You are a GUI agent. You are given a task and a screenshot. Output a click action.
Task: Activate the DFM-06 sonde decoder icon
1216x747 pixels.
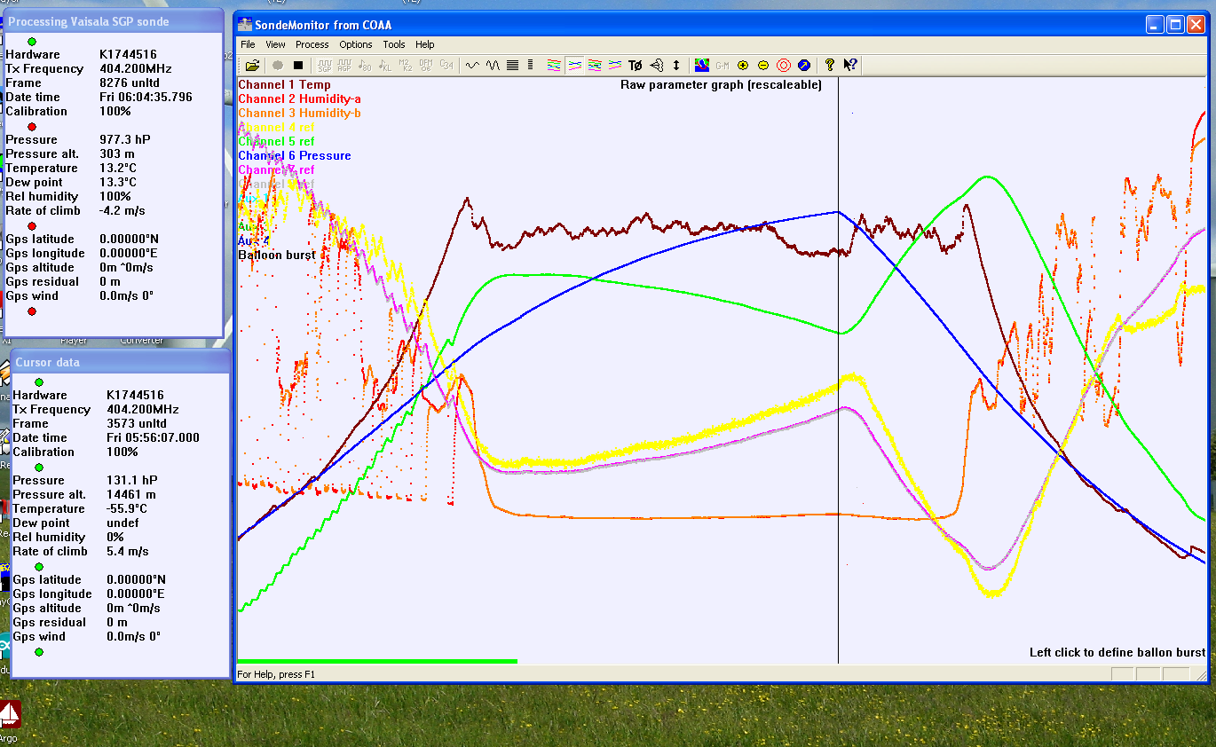click(x=424, y=65)
